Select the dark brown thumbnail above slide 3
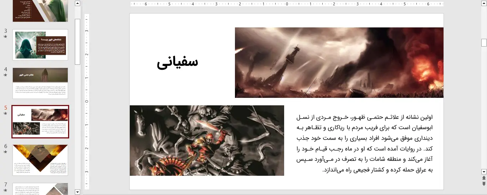Viewport: 487px width, 195px height. tap(40, 11)
